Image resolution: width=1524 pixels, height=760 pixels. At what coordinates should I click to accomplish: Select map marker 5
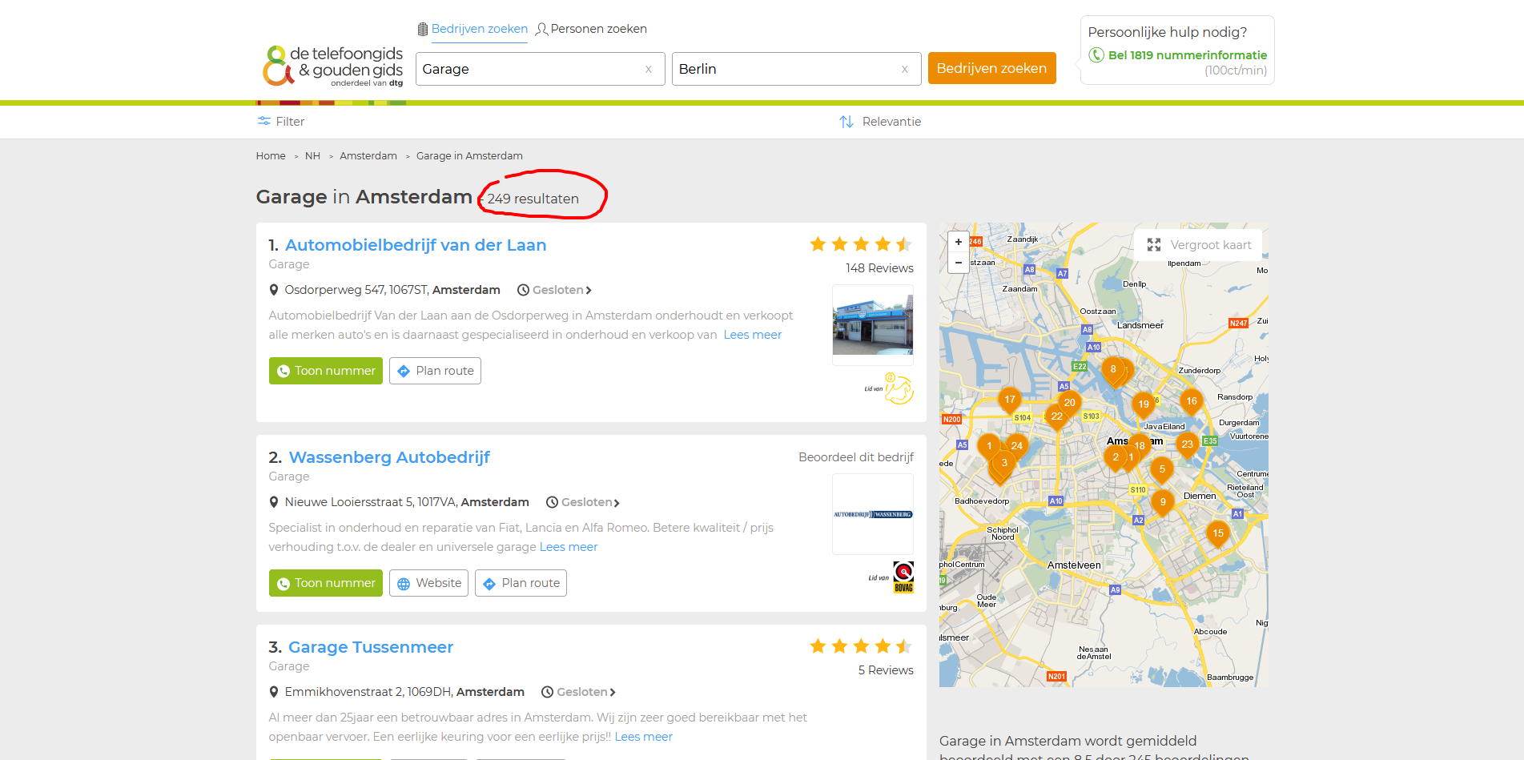tap(1162, 471)
